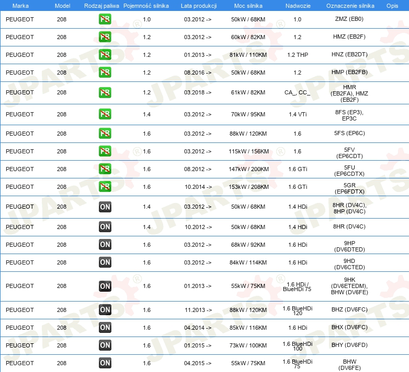Image resolution: width=409 pixels, height=372 pixels.
Task: Select the engine code BHZ (DV6FC)
Action: point(349,309)
